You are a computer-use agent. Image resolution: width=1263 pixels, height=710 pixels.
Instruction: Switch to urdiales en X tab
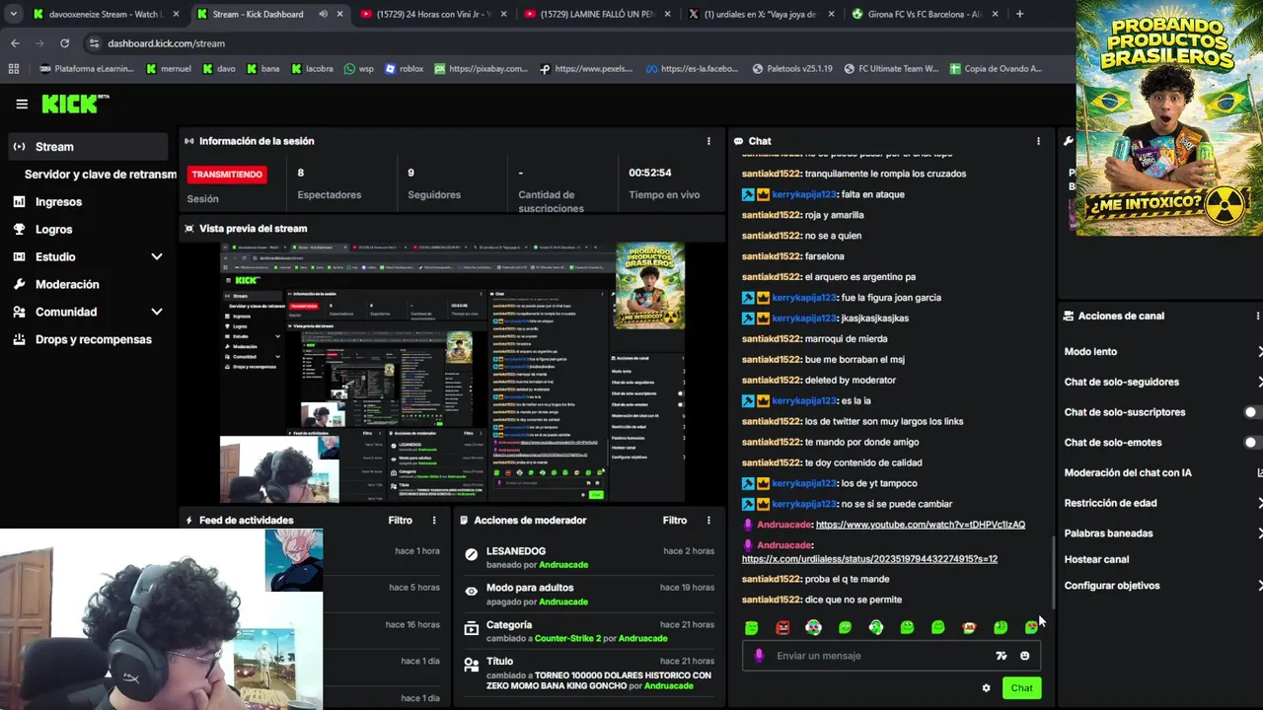point(759,14)
